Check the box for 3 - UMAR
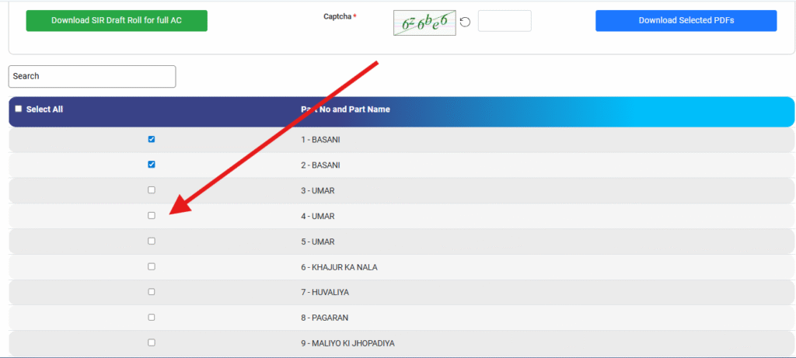Screen dimensions: 796x358 [152, 190]
